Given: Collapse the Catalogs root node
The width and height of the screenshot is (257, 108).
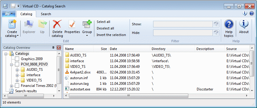Looking at the screenshot, I should [x=6, y=54].
